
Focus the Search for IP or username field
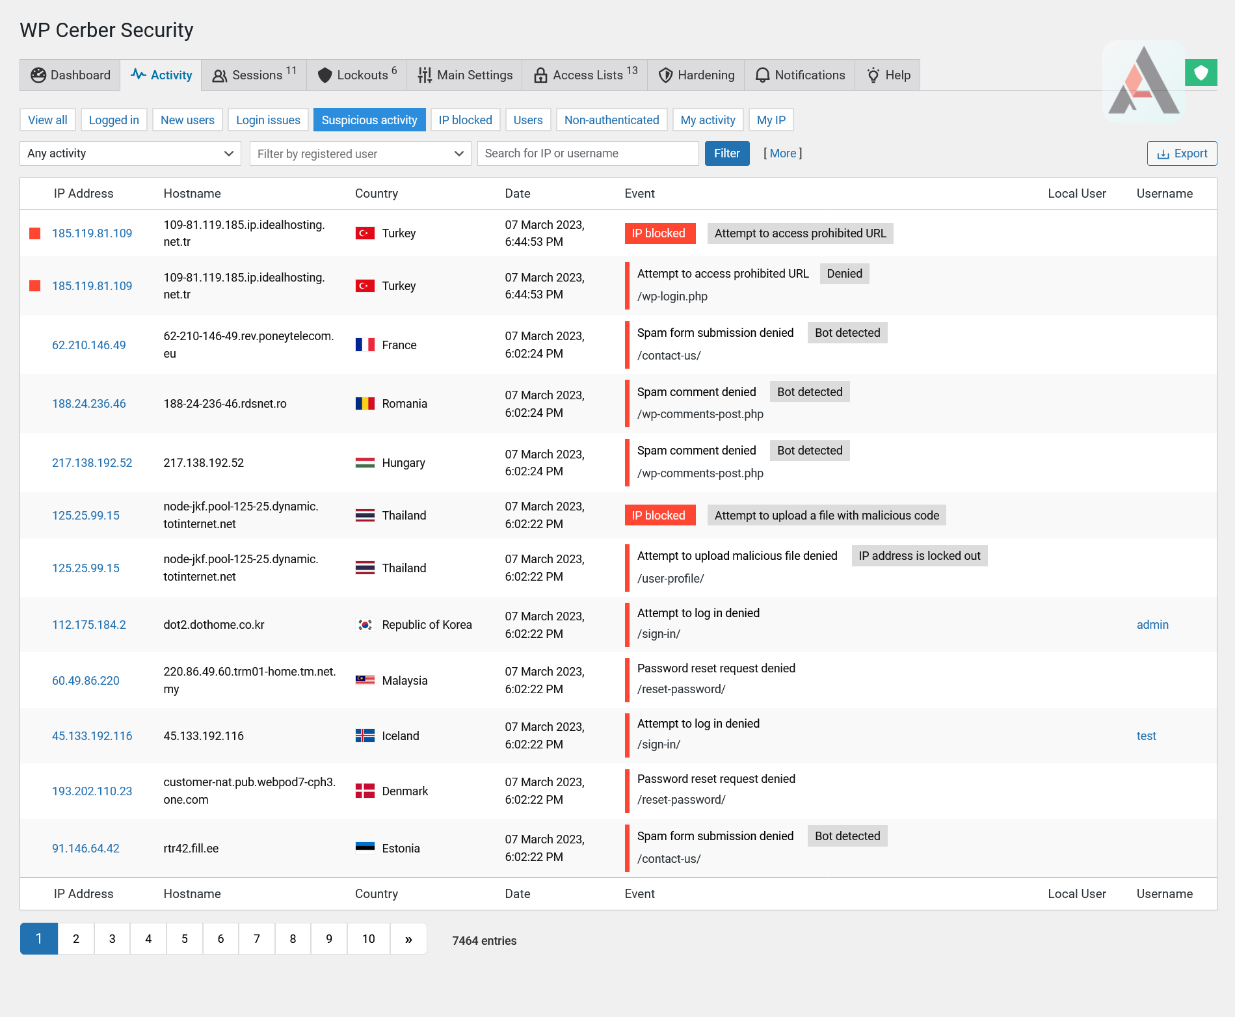point(587,153)
